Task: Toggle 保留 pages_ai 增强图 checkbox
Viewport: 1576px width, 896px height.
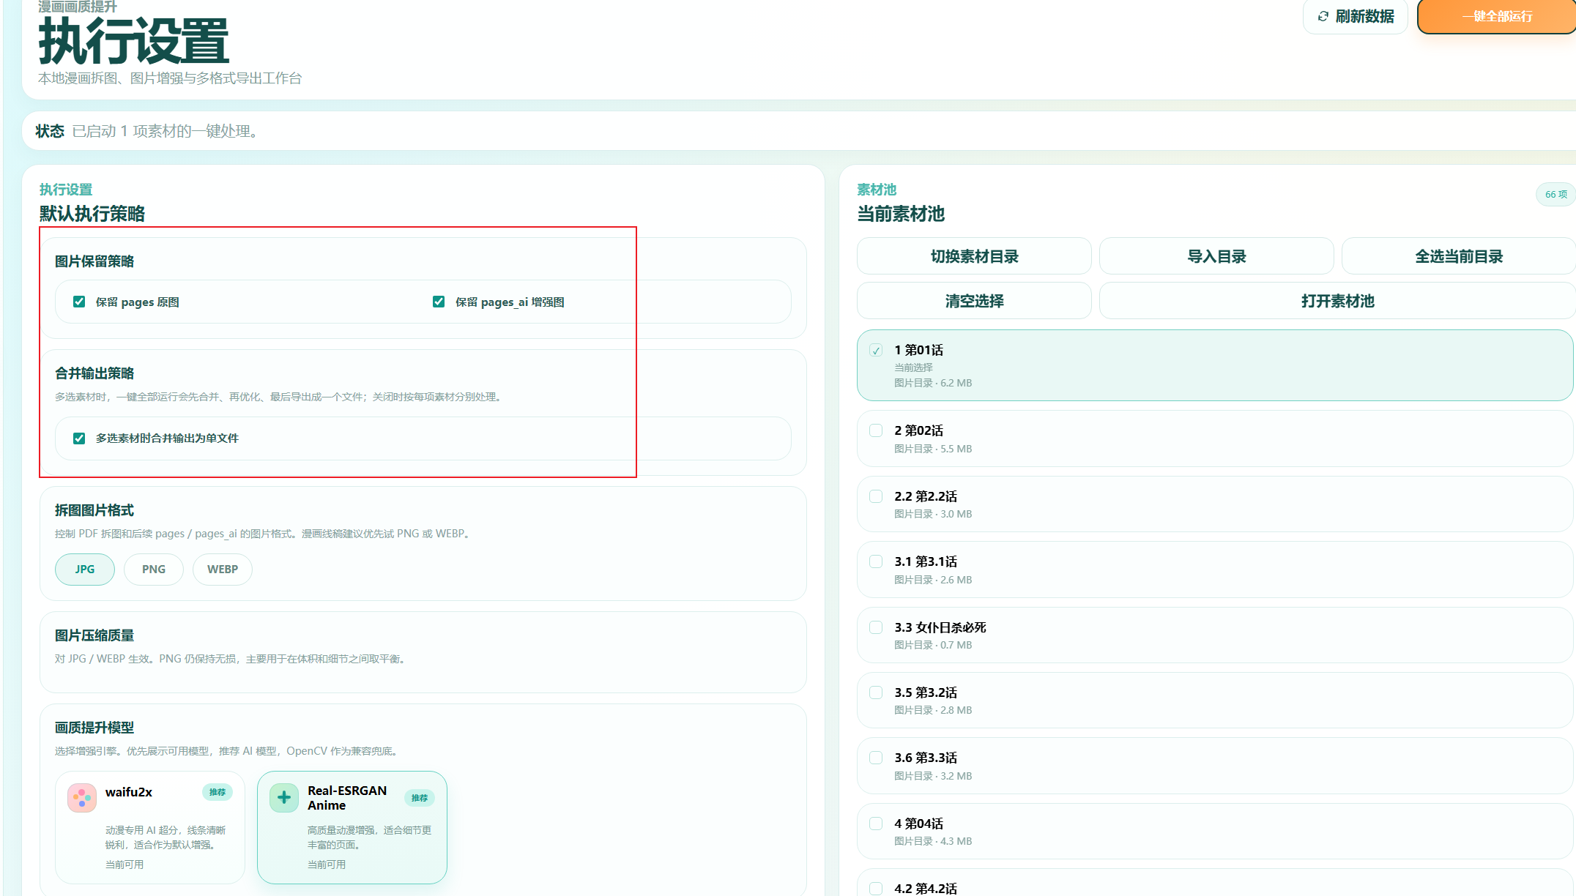Action: click(439, 302)
